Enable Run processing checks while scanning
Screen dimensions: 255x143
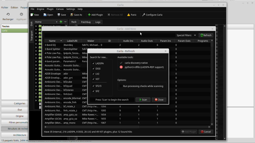pyautogui.click(x=121, y=86)
